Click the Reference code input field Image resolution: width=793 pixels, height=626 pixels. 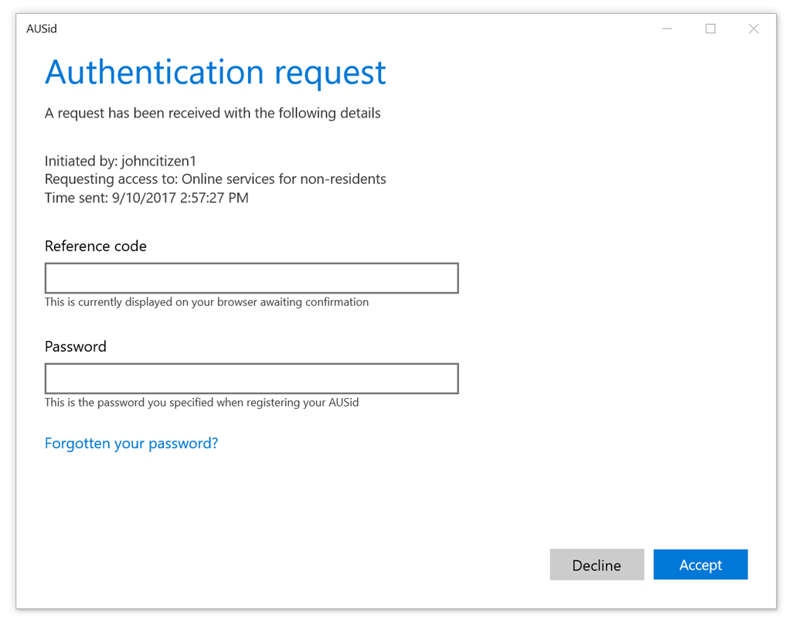pyautogui.click(x=251, y=278)
